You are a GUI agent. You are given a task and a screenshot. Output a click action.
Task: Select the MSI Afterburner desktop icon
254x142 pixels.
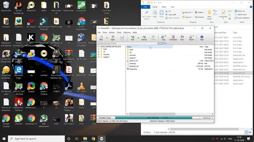click(44, 121)
